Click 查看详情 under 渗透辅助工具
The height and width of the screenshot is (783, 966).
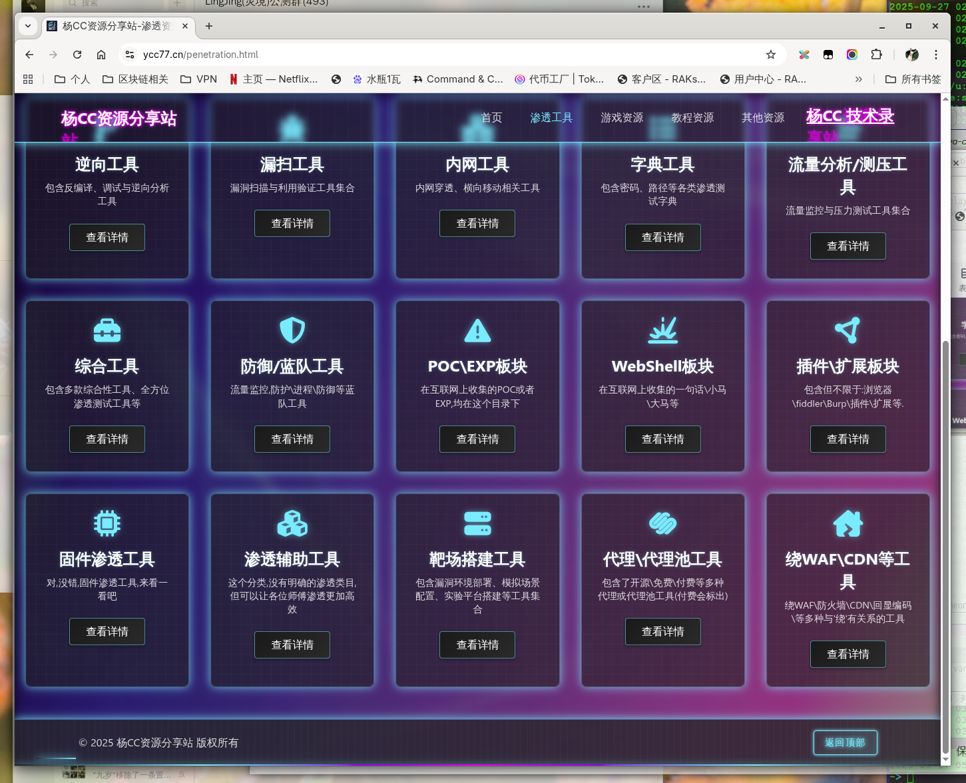click(292, 645)
